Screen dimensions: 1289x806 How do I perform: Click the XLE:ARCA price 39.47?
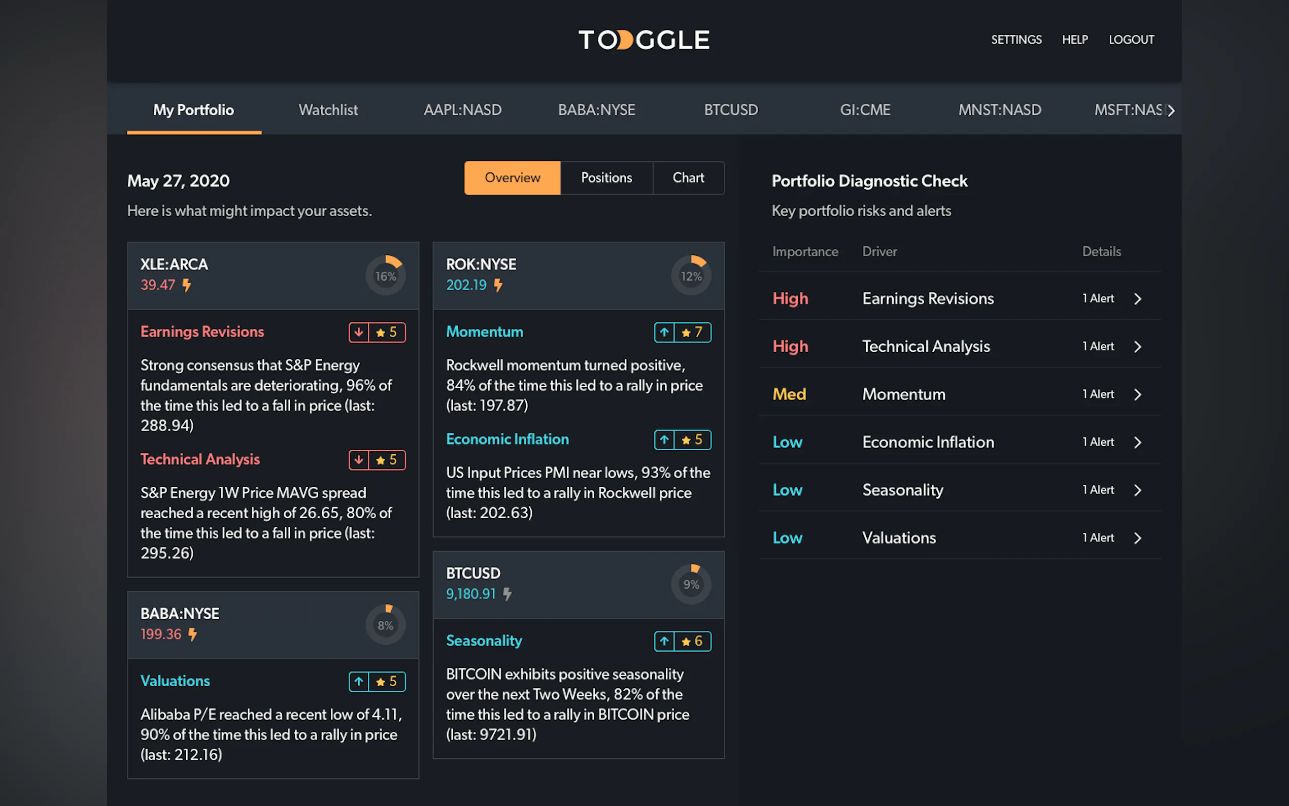(x=158, y=285)
